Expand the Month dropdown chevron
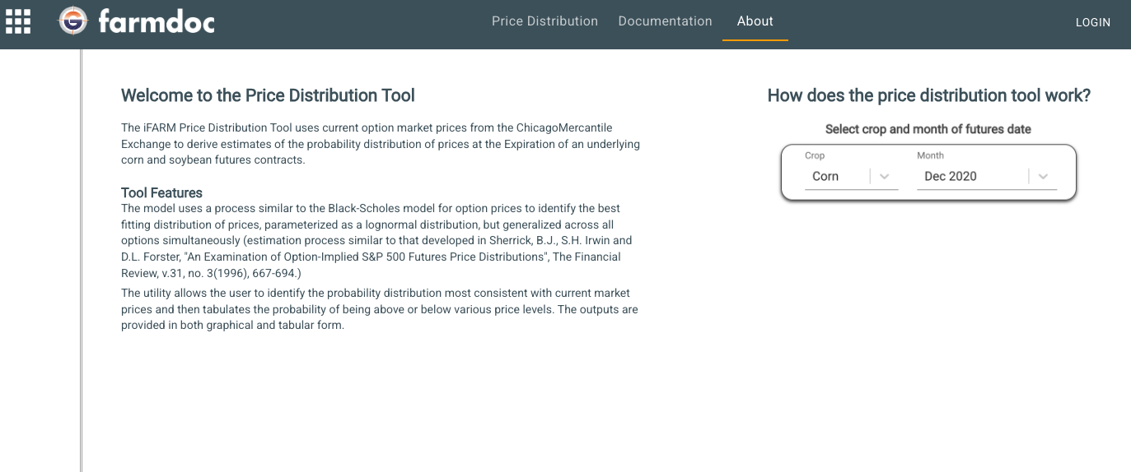Screen dimensions: 1131x472 (x=1043, y=176)
